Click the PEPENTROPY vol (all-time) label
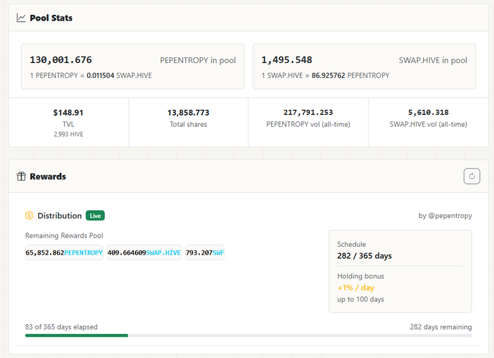 (308, 125)
